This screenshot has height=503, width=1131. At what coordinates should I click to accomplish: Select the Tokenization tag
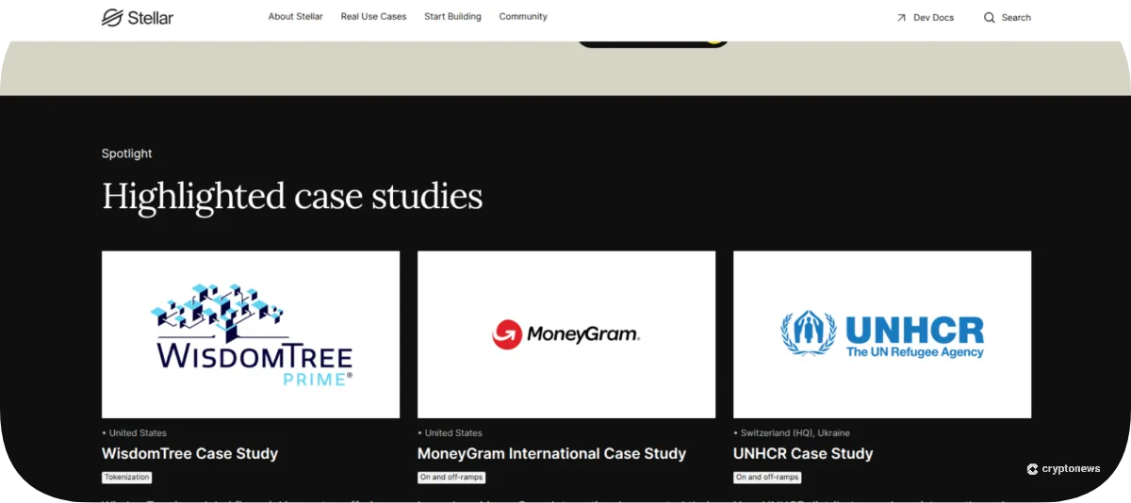pyautogui.click(x=127, y=478)
